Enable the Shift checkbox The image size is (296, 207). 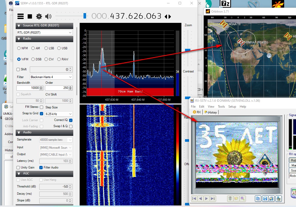pos(18,69)
